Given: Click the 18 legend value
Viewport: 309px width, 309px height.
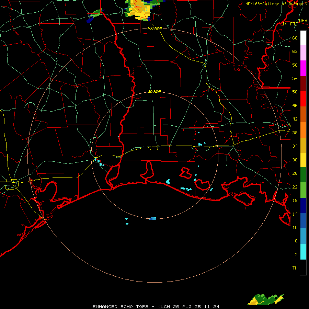Looking at the screenshot, I should pos(295,201).
